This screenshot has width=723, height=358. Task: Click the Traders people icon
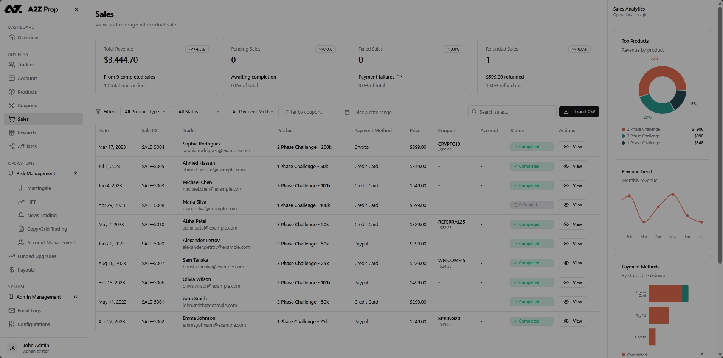tap(12, 65)
